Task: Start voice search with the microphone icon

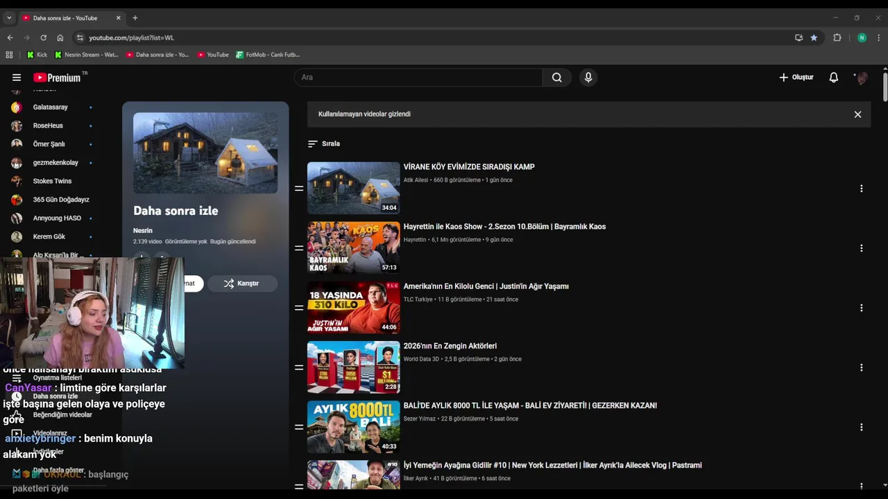Action: tap(588, 78)
